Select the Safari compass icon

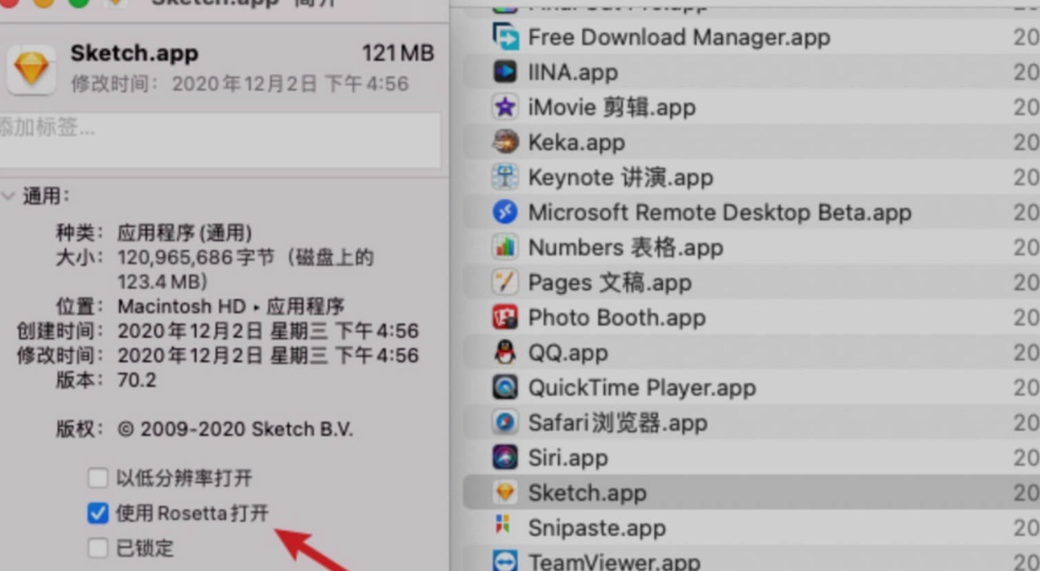(x=505, y=423)
